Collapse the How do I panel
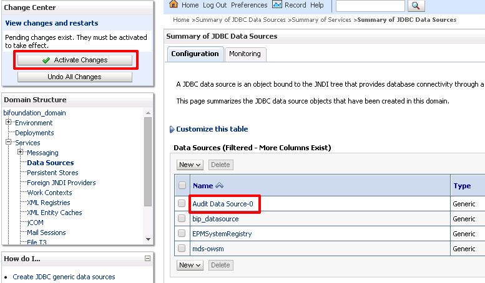The height and width of the screenshot is (283, 485). tap(147, 258)
